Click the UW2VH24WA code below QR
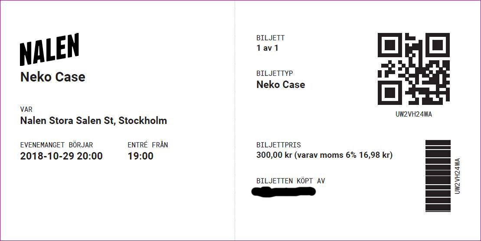 pyautogui.click(x=413, y=114)
